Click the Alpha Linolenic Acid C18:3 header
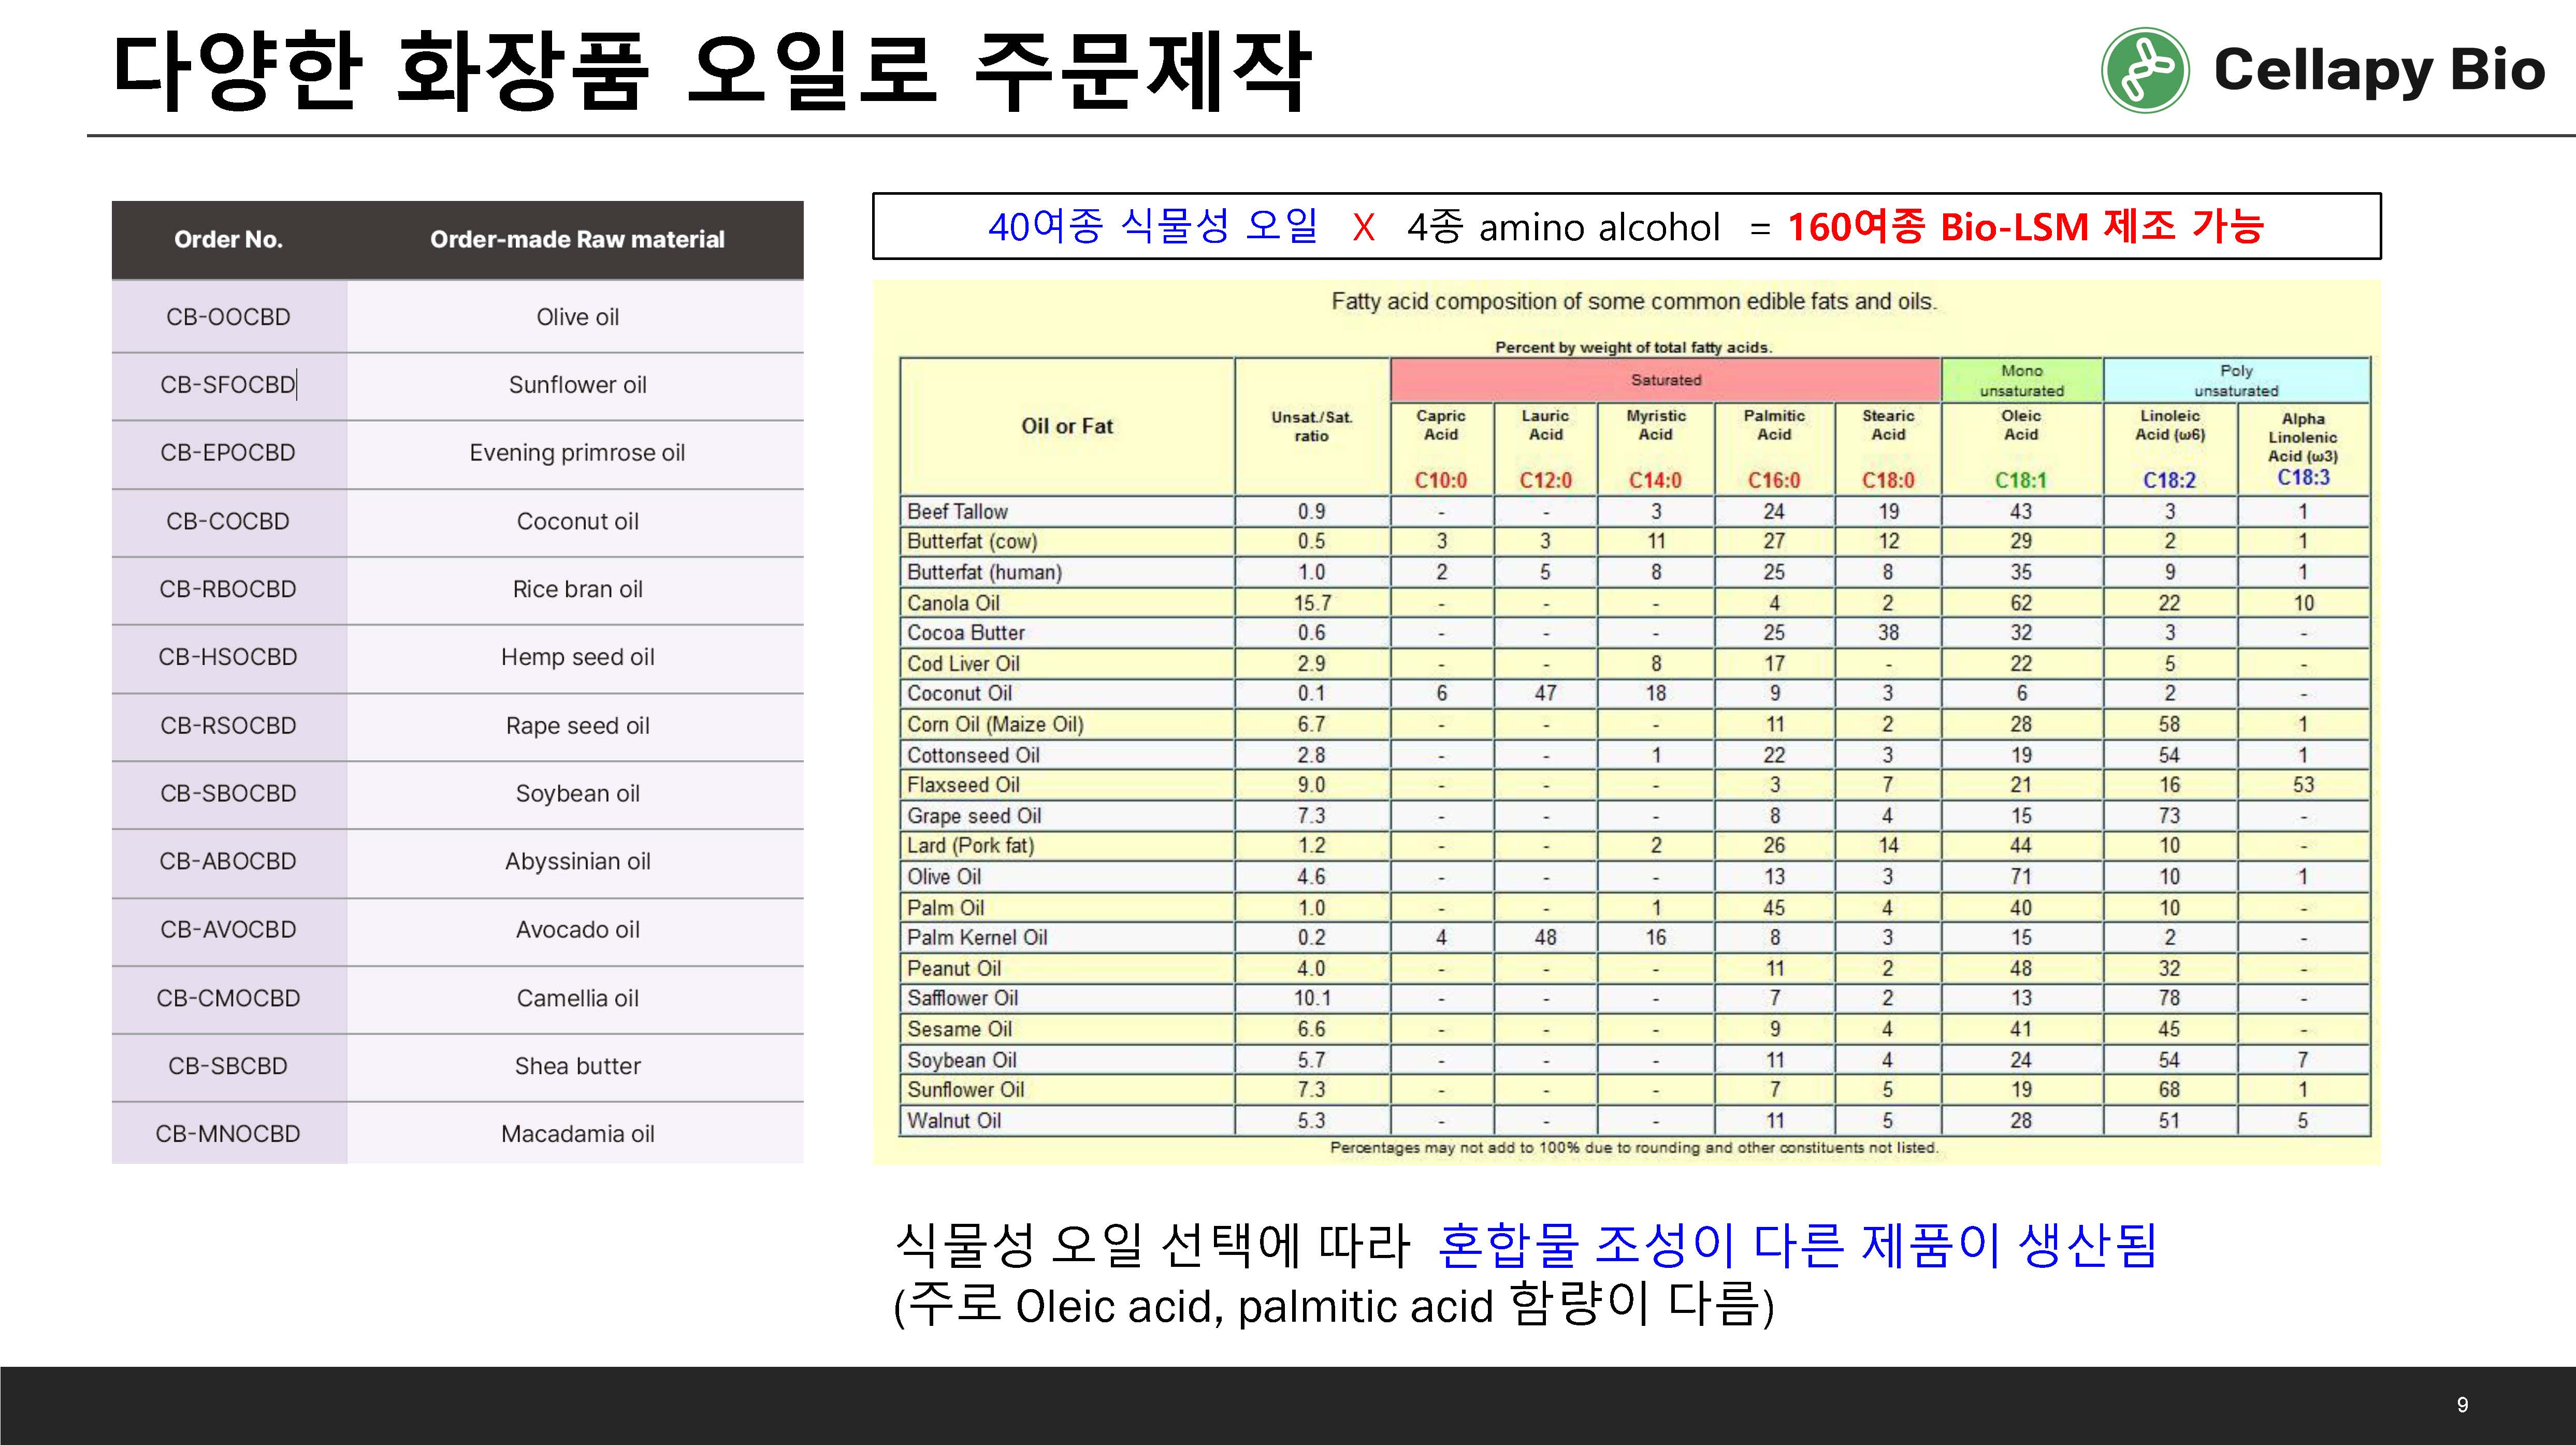Viewport: 2576px width, 1445px height. (x=2303, y=448)
